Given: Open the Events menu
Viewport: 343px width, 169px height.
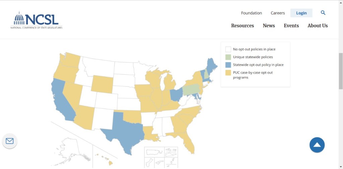Looking at the screenshot, I should (x=291, y=26).
